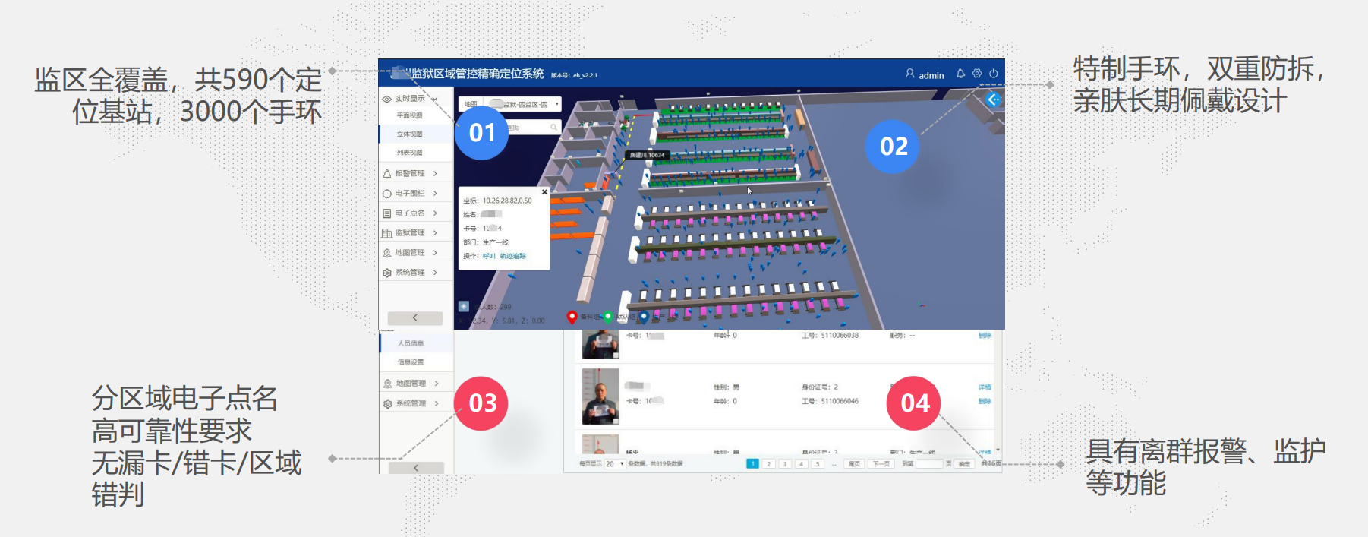Click the lower gear icon beside 系统管理

[x=388, y=403]
